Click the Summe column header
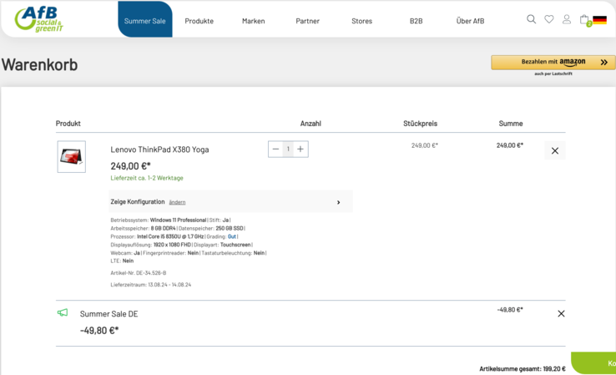This screenshot has height=375, width=616. coord(511,124)
